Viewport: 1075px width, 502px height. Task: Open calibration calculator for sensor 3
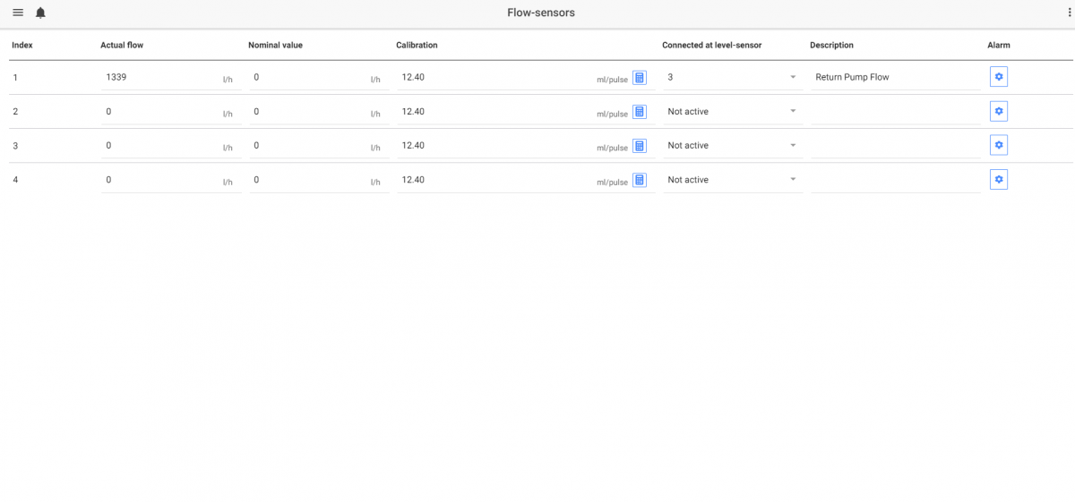pyautogui.click(x=640, y=146)
